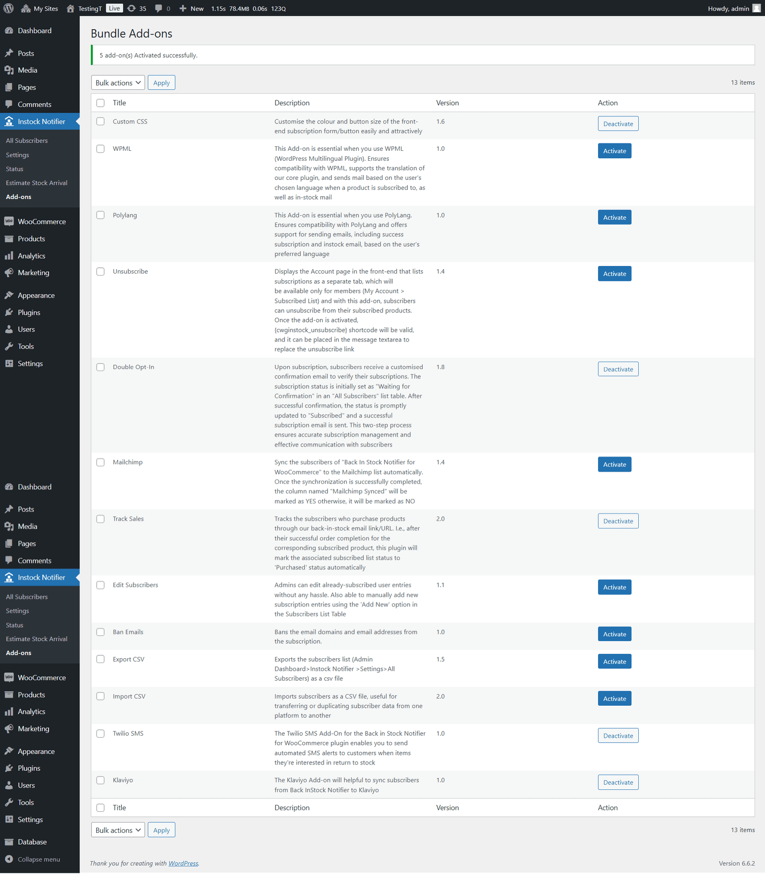The image size is (765, 874).
Task: Click Apply button below the table
Action: point(162,830)
